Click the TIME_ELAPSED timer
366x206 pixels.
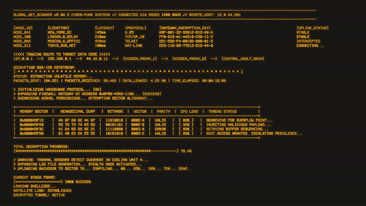(x=199, y=81)
